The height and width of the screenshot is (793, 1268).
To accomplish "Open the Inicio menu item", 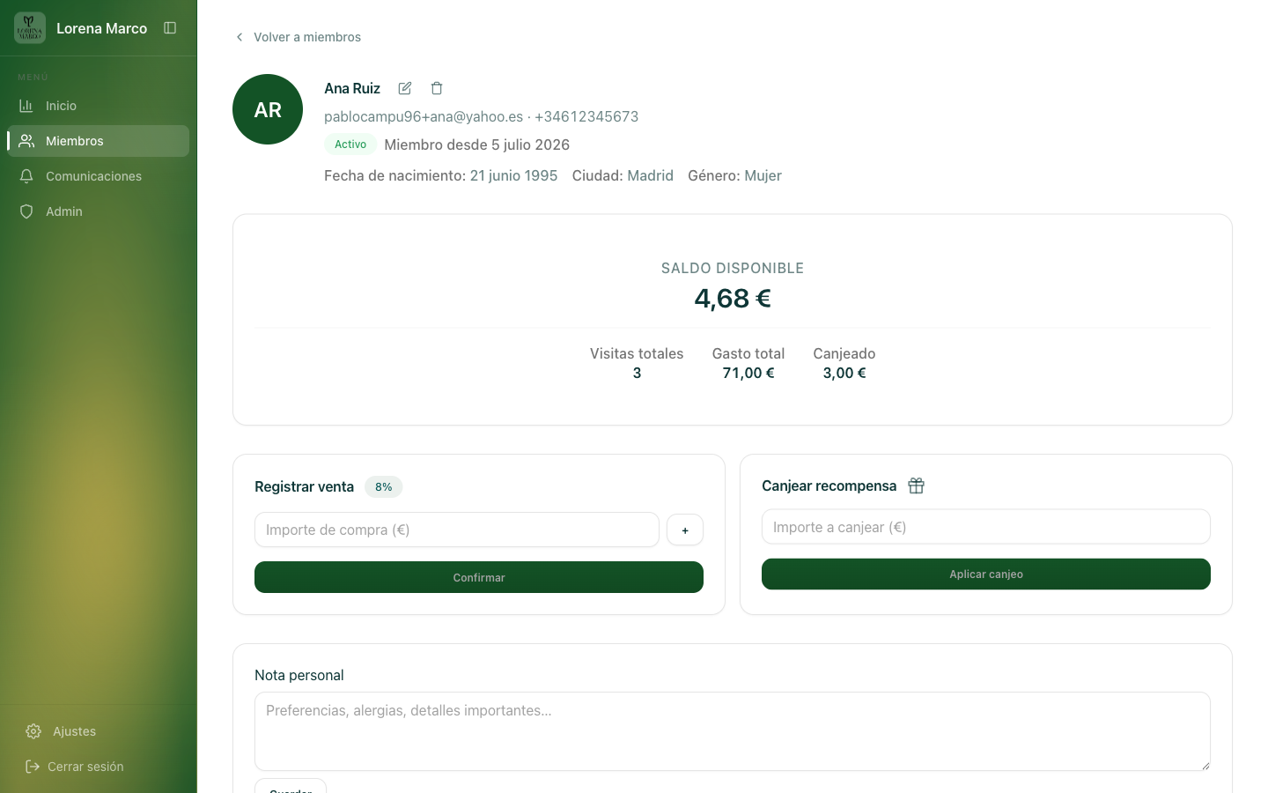I will click(98, 106).
